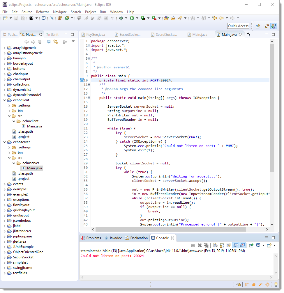
Task: Click the Last Edit Location icon
Action: click(214, 18)
